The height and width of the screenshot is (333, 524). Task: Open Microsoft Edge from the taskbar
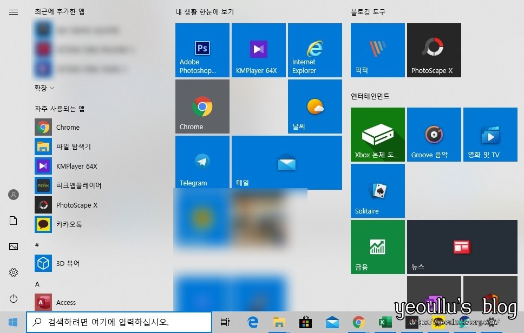(x=253, y=322)
